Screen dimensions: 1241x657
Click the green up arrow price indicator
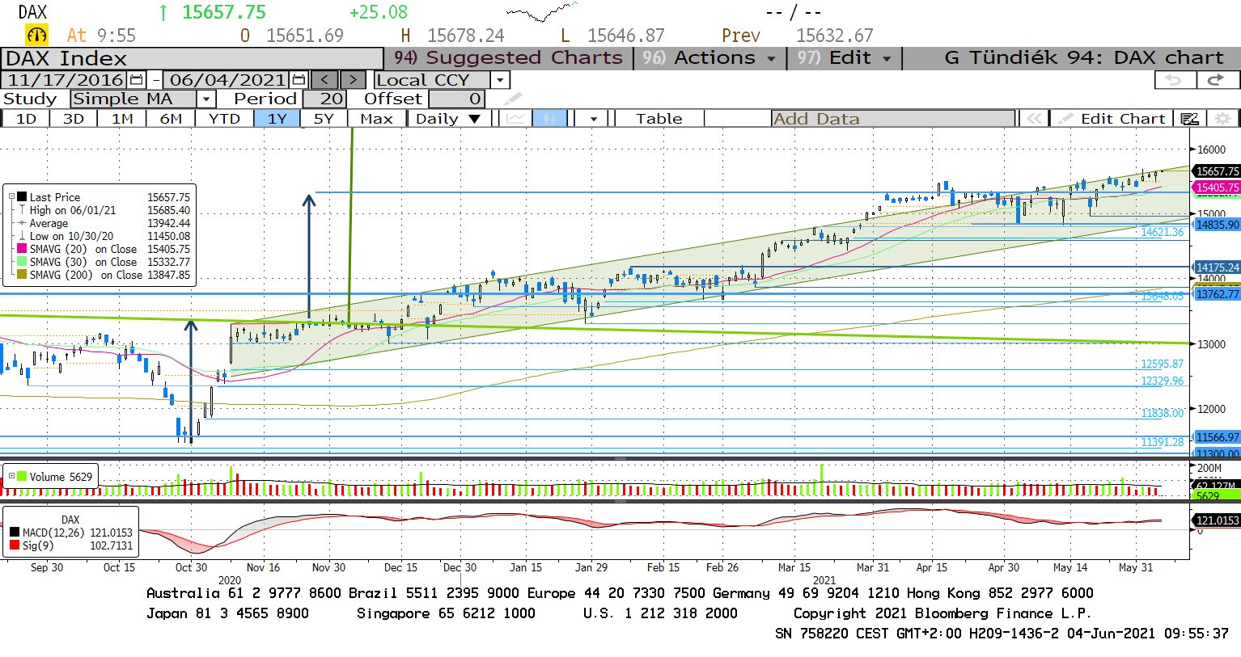coord(164,12)
